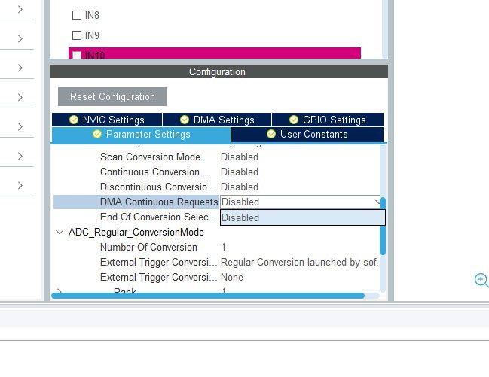Choose Disabled in the open dropdown list
This screenshot has height=377, width=489.
coord(302,217)
